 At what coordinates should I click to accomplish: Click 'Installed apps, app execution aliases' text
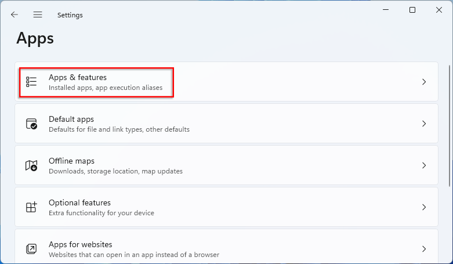pyautogui.click(x=106, y=88)
